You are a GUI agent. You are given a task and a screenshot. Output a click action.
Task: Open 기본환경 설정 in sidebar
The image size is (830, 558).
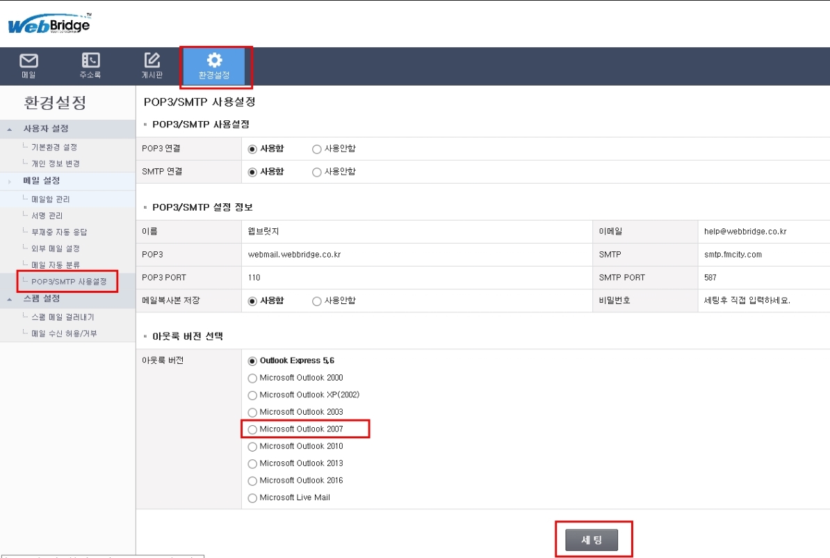(x=54, y=148)
